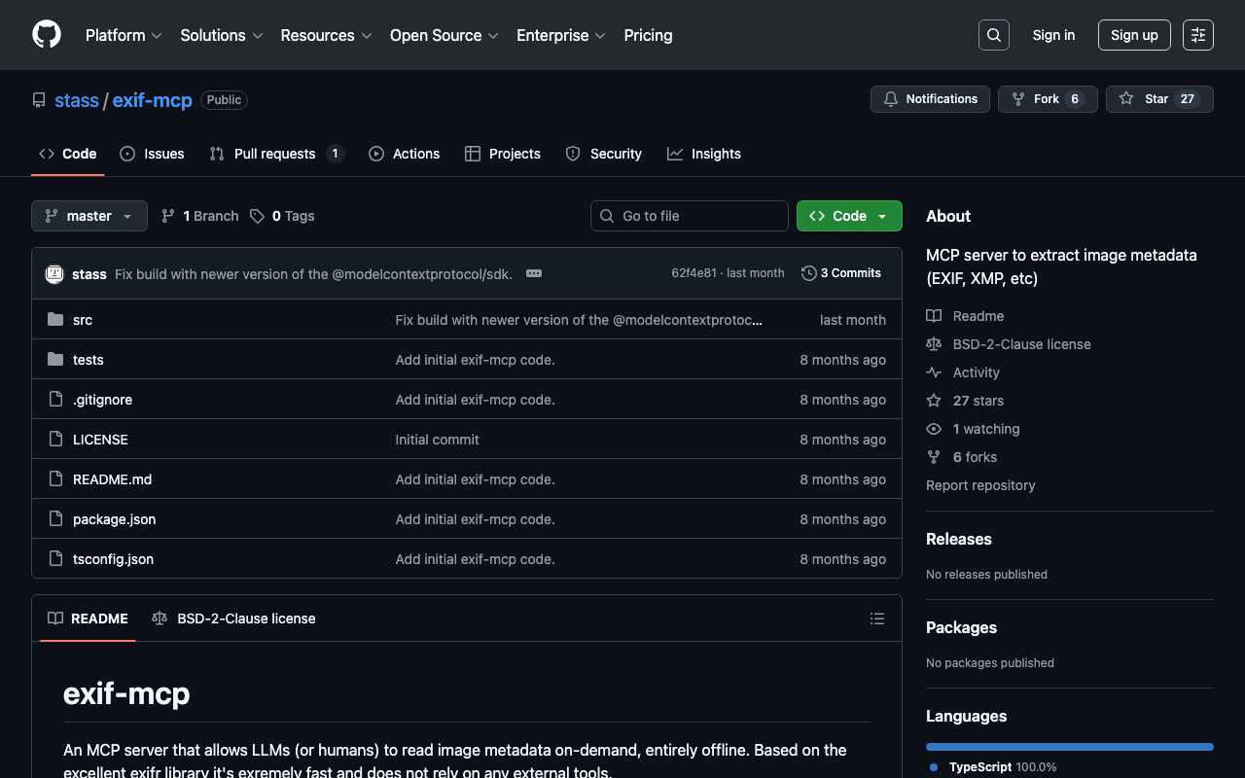The width and height of the screenshot is (1245, 778).
Task: Open the green Code dropdown
Action: point(848,216)
